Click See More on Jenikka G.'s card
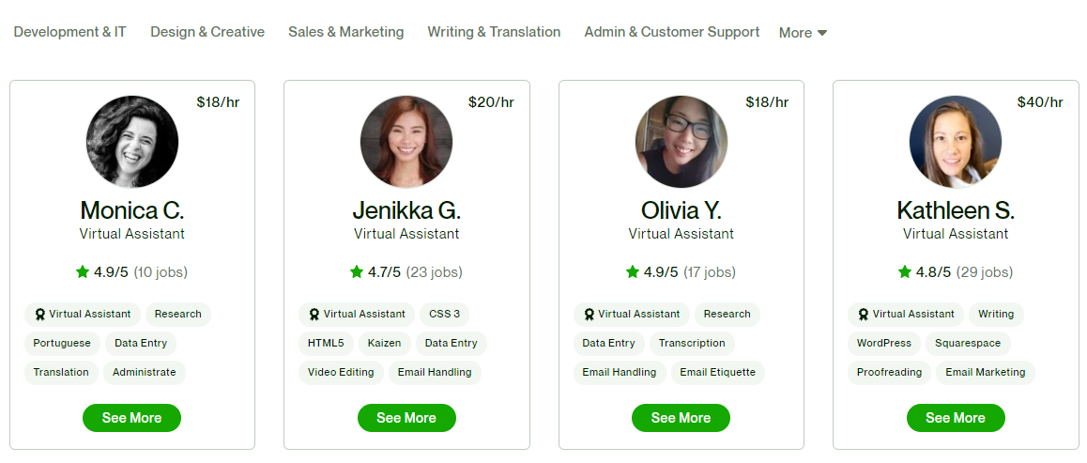Screen dimensions: 1087x463 click(x=406, y=418)
